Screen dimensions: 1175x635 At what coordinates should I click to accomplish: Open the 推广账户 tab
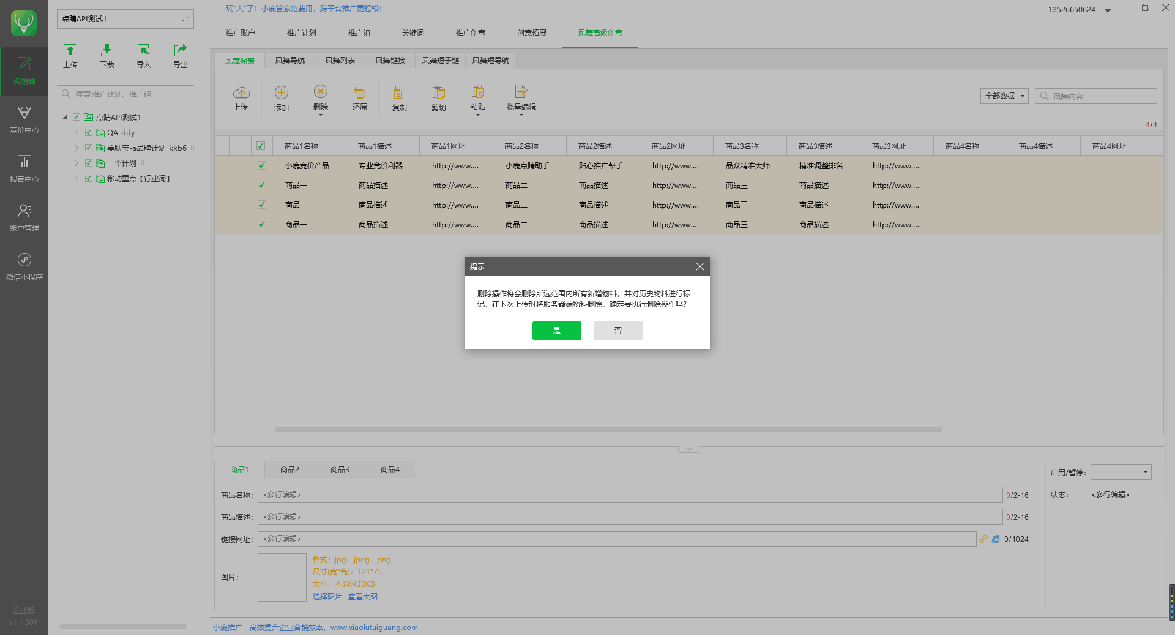point(240,33)
